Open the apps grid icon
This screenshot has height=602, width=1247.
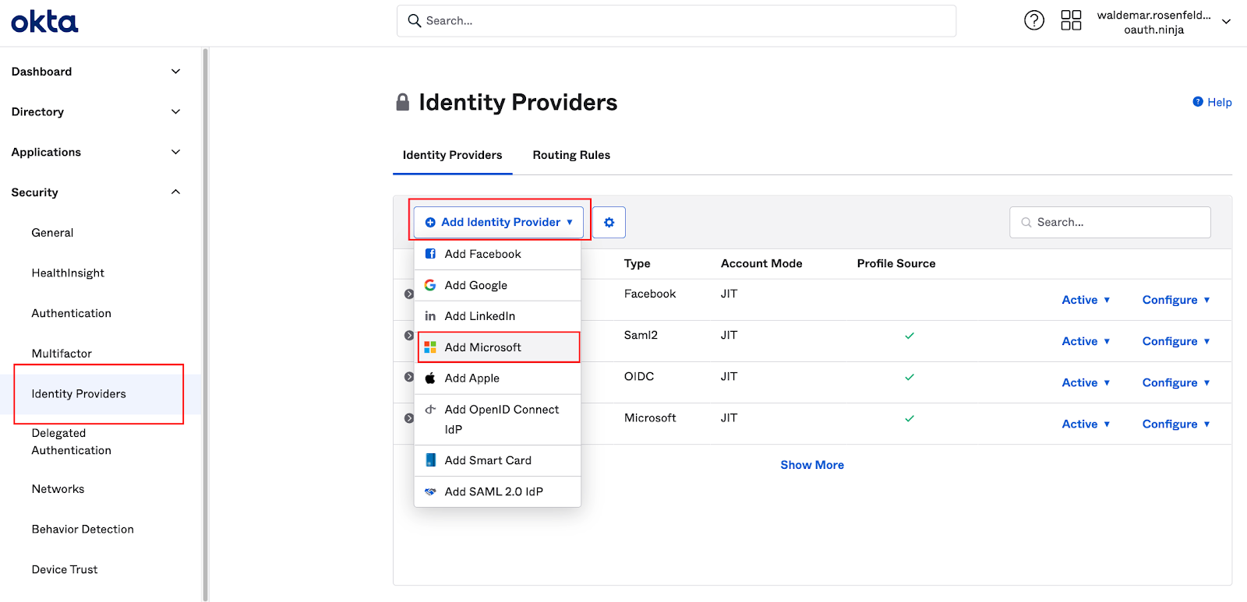[x=1072, y=20]
